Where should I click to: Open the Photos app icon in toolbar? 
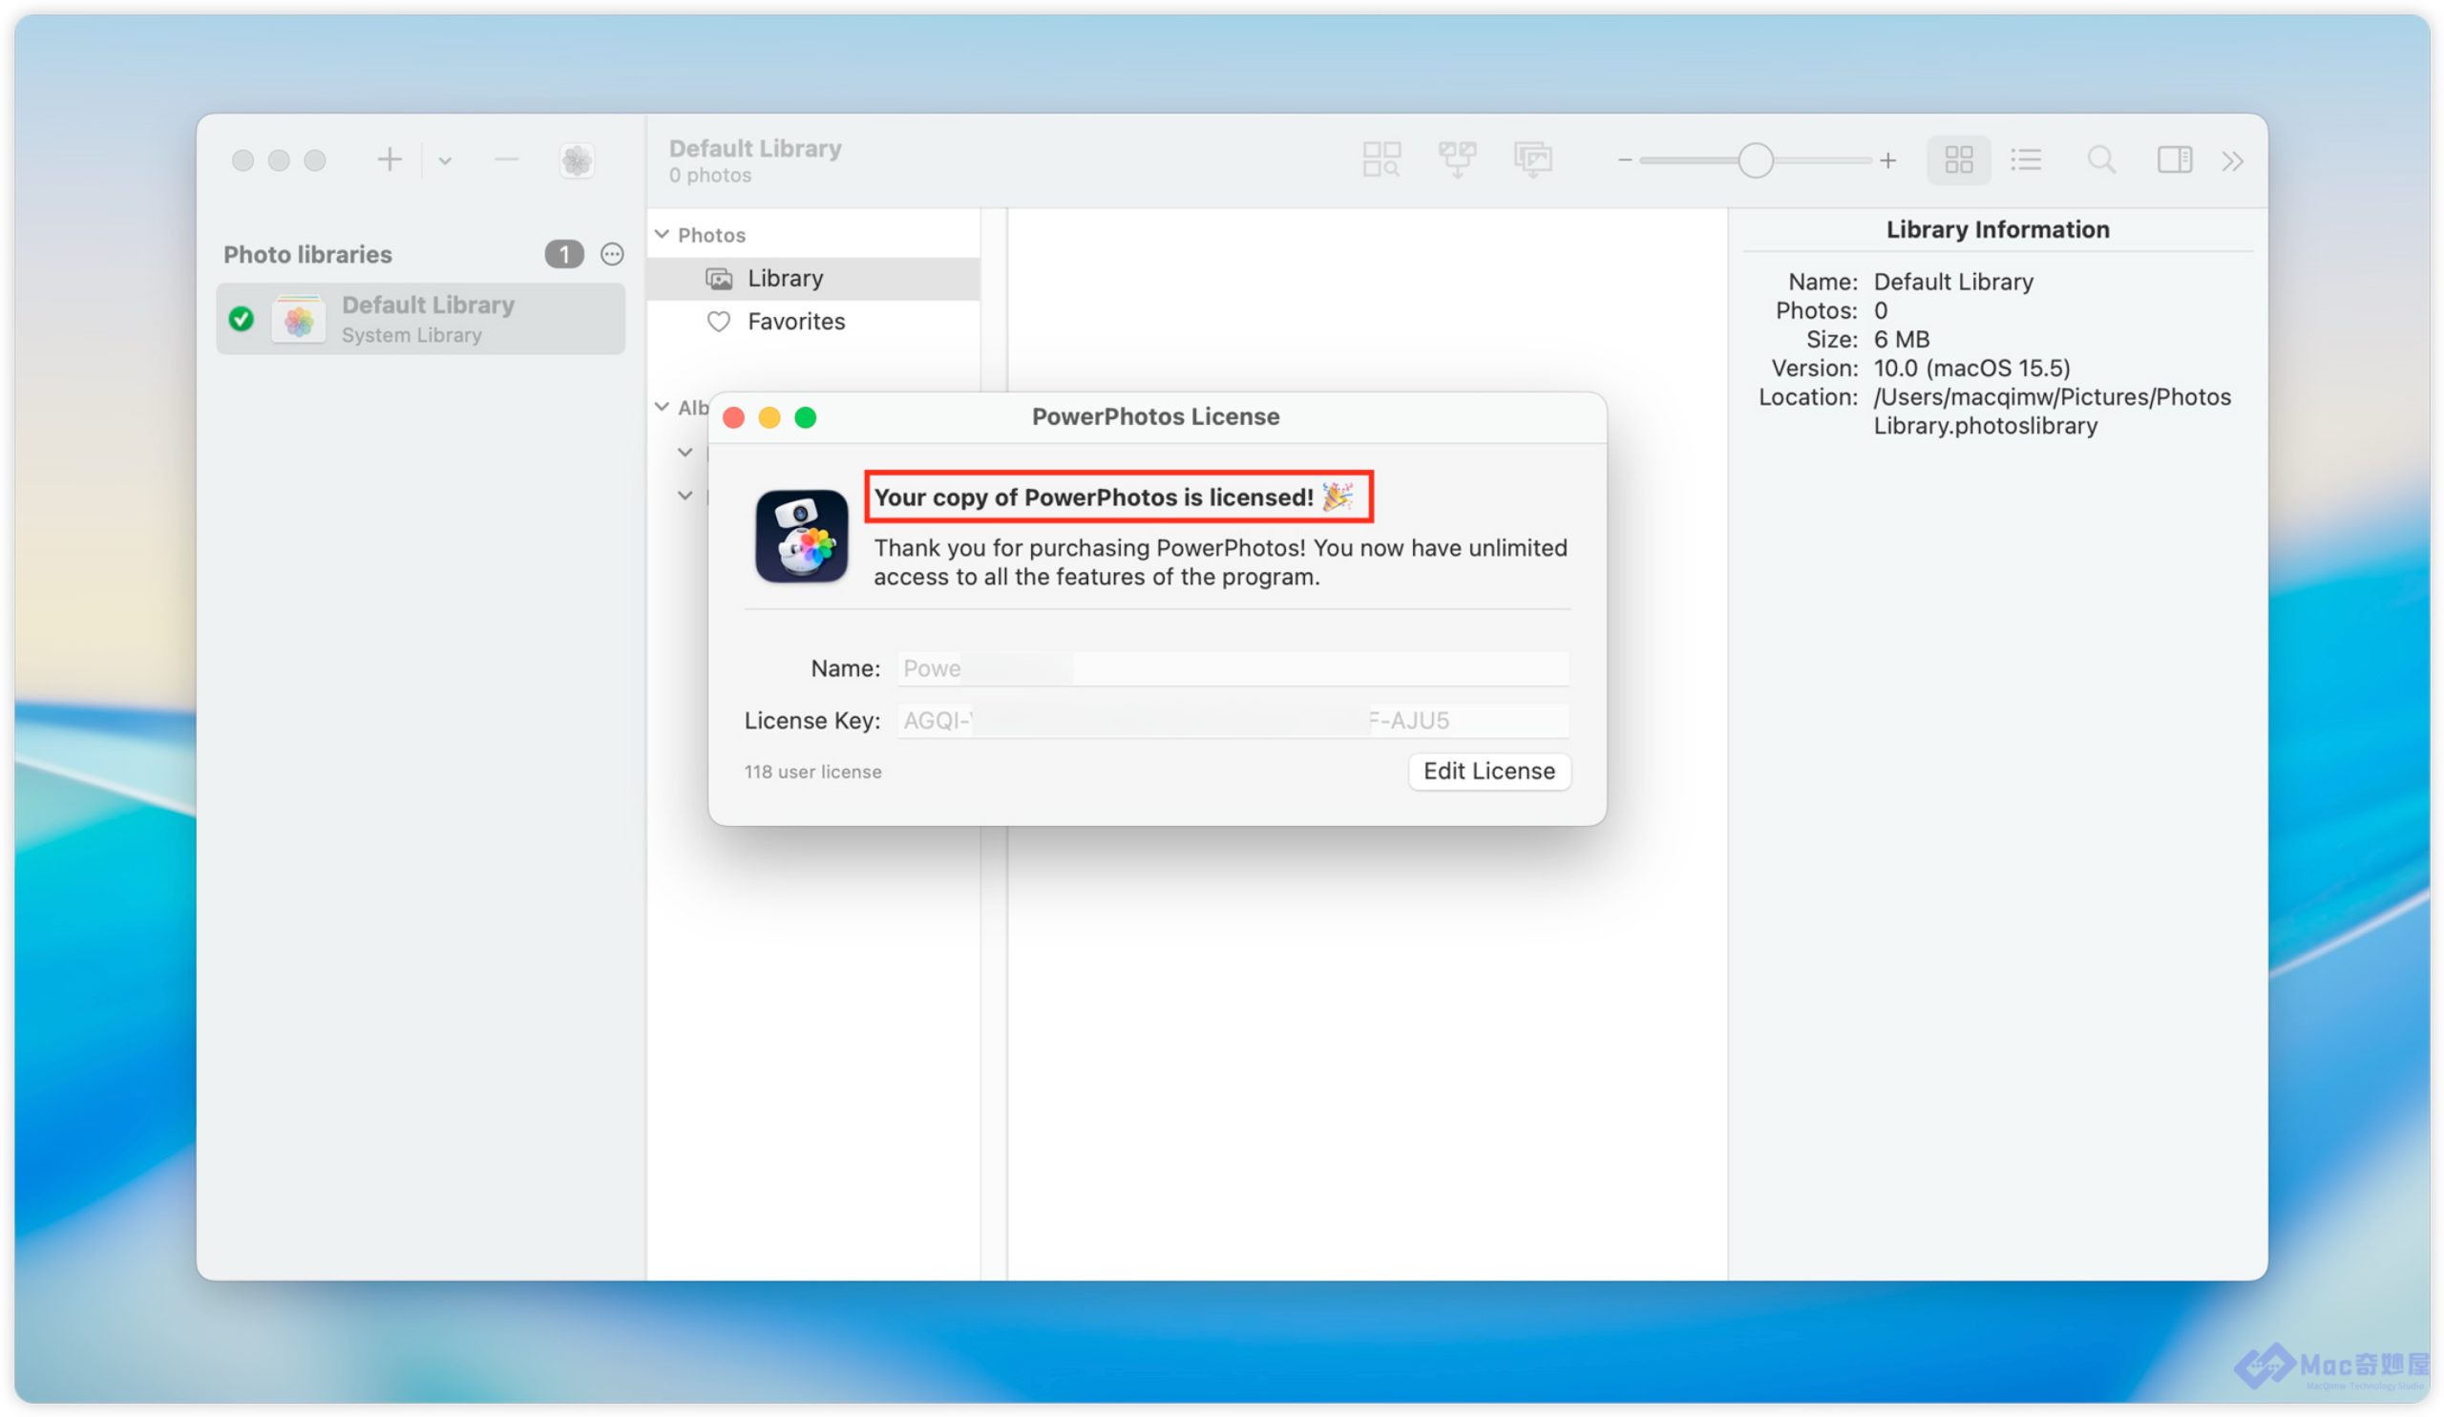(x=577, y=160)
